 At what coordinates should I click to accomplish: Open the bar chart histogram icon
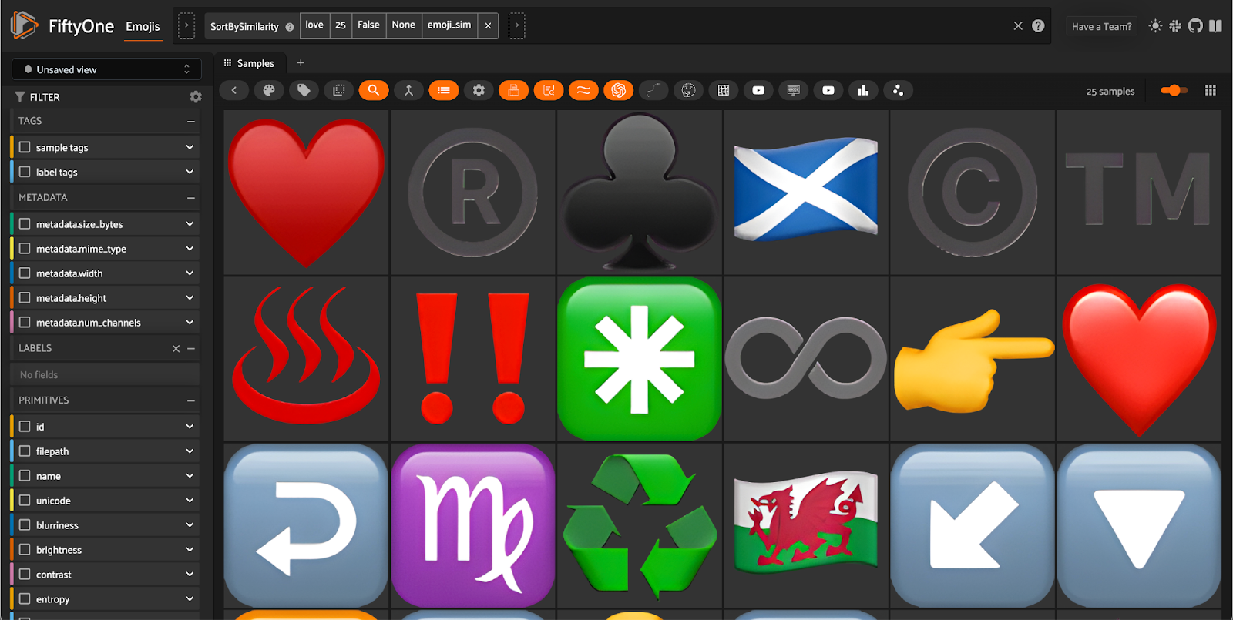863,90
